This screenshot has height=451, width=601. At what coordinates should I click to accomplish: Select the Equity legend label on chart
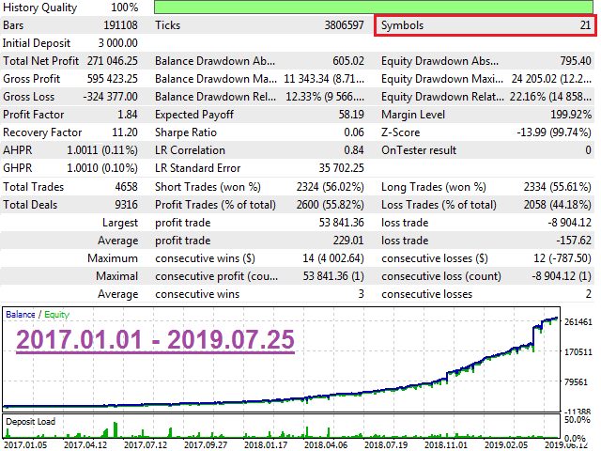[54, 314]
